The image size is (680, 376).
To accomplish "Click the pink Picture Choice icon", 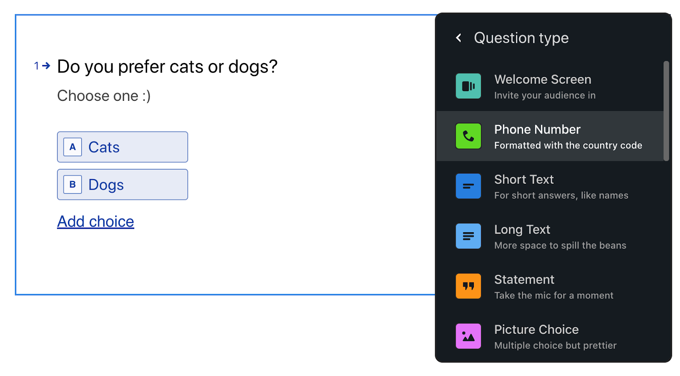I will click(468, 336).
